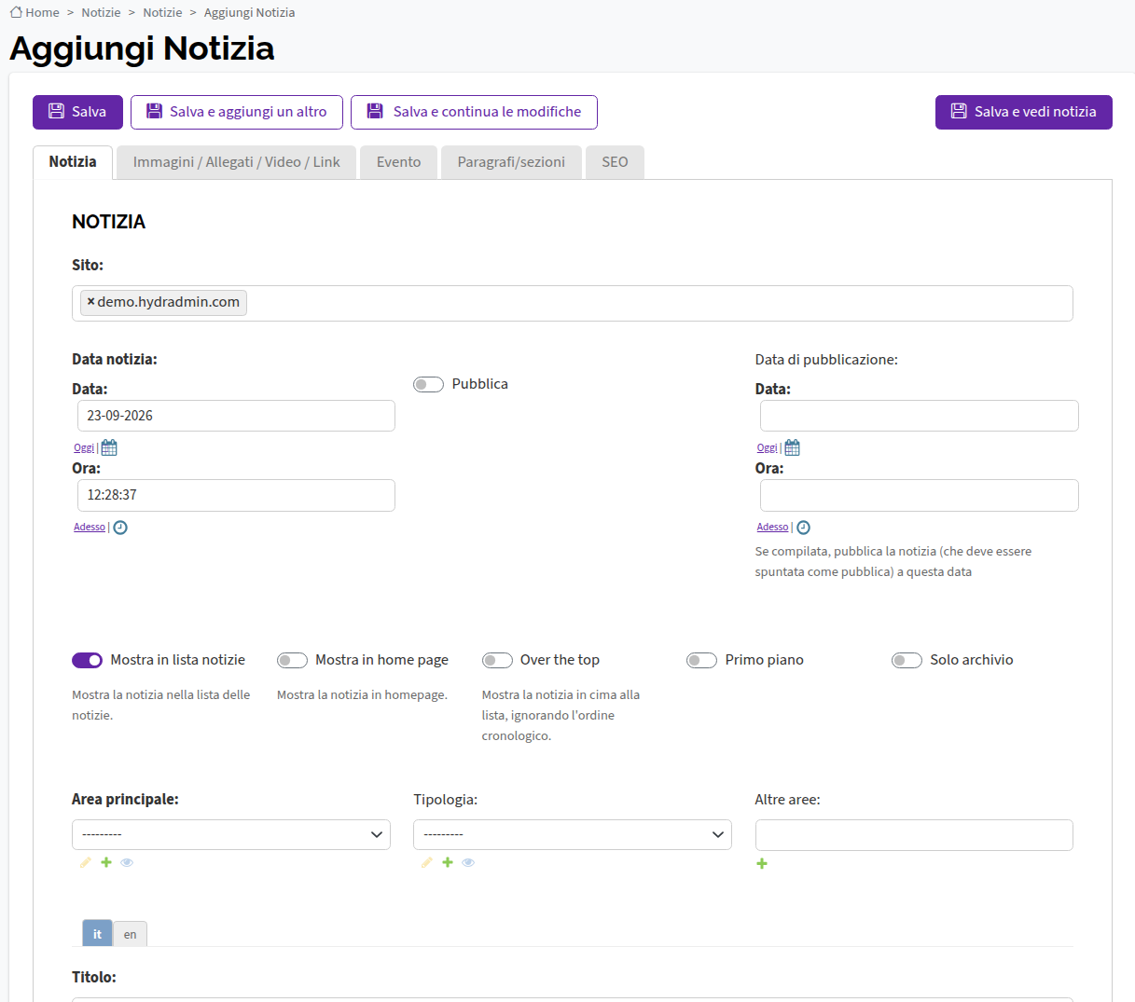Screen dimensions: 1135x1002
Task: Remove demo.hydradmin.com from Sito field
Action: point(90,302)
